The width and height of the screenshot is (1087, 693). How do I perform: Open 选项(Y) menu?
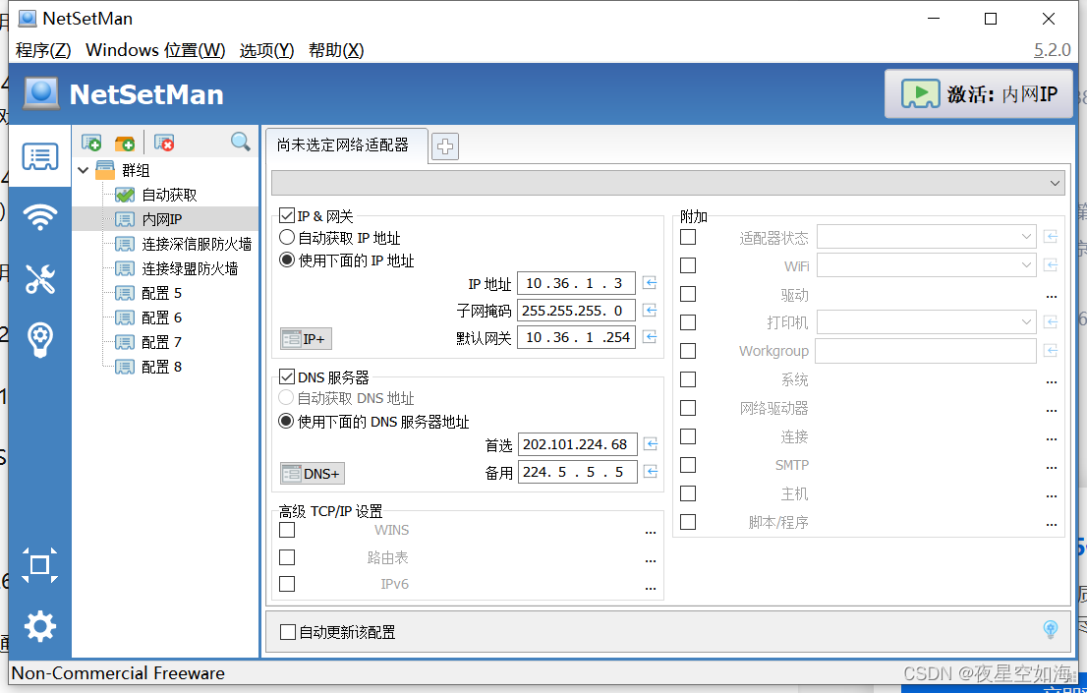click(x=267, y=50)
